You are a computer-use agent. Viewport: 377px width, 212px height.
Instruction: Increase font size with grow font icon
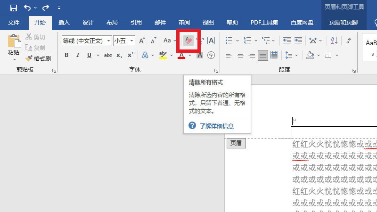pos(142,41)
